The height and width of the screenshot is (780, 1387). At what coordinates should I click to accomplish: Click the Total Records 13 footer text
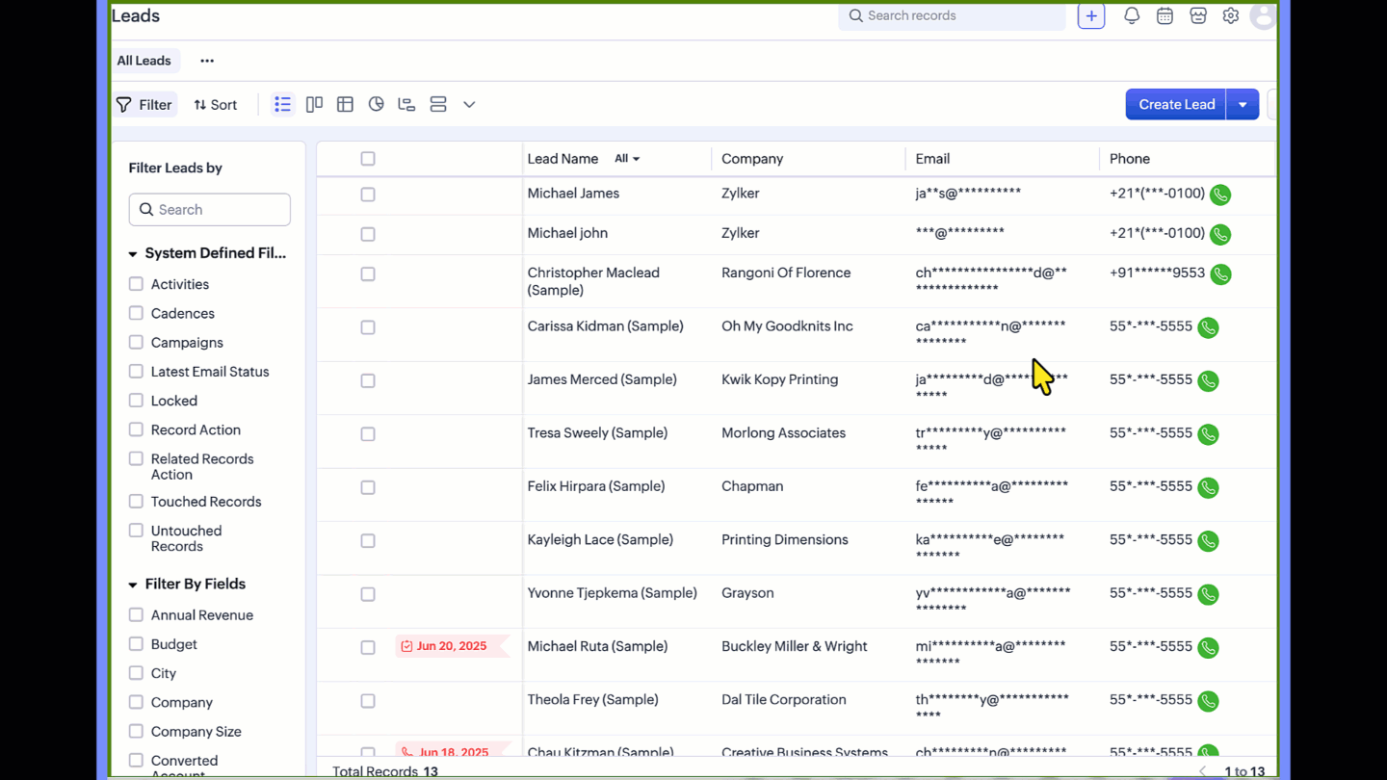(x=385, y=771)
